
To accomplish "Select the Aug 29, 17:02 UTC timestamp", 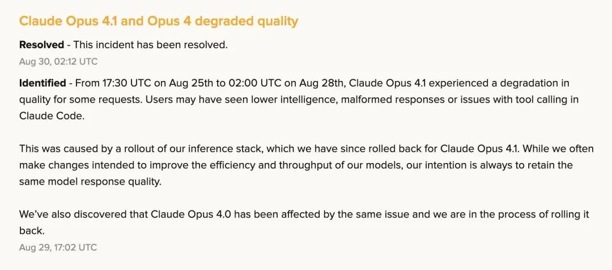I will pos(58,247).
